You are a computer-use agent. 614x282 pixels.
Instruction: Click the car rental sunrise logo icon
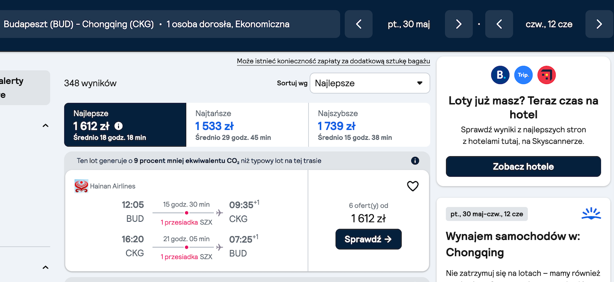[591, 213]
